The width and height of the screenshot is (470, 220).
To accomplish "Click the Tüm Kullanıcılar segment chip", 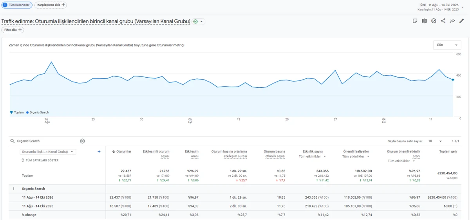I will (16, 5).
